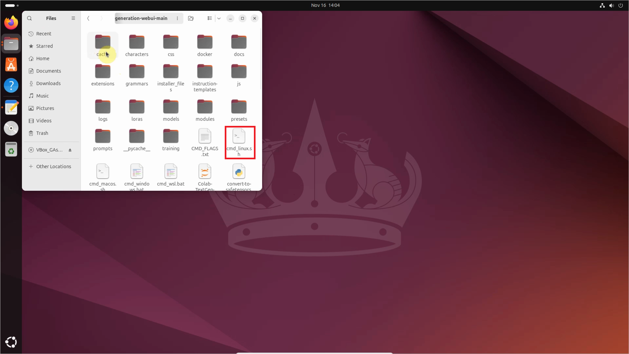Select the cmd_linux.sh script file
Image resolution: width=629 pixels, height=354 pixels.
(x=239, y=143)
